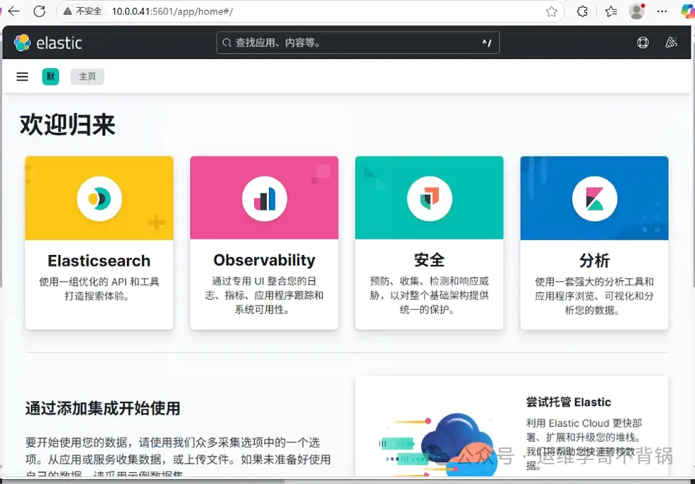
Task: Open the Observability card title link
Action: tap(265, 261)
